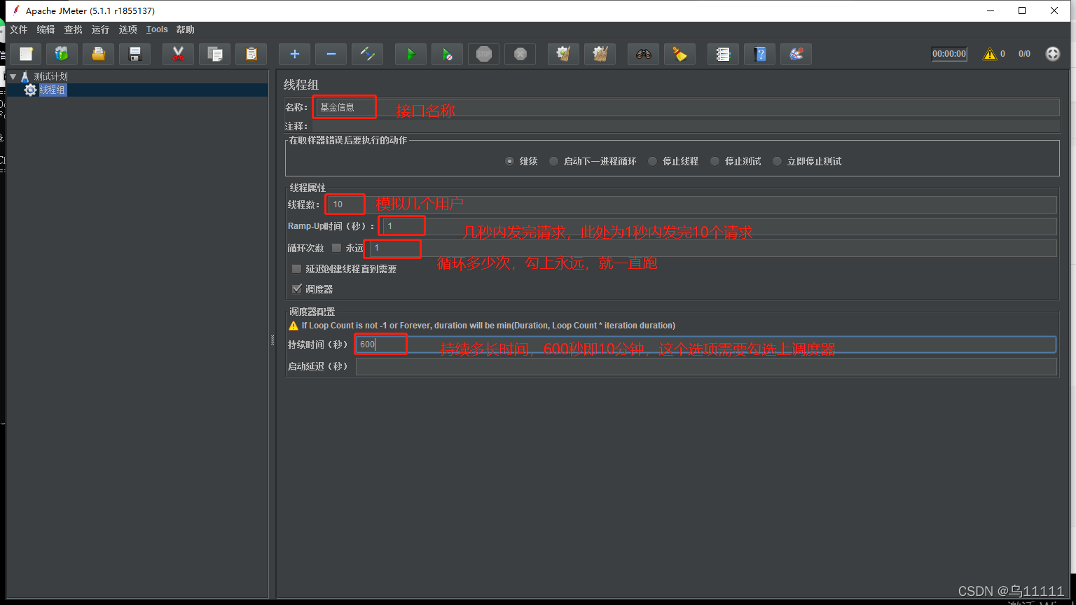Select 线程组 node in the tree

coord(53,90)
